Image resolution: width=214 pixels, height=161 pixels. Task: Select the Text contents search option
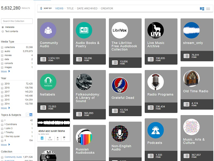(x=3, y=31)
